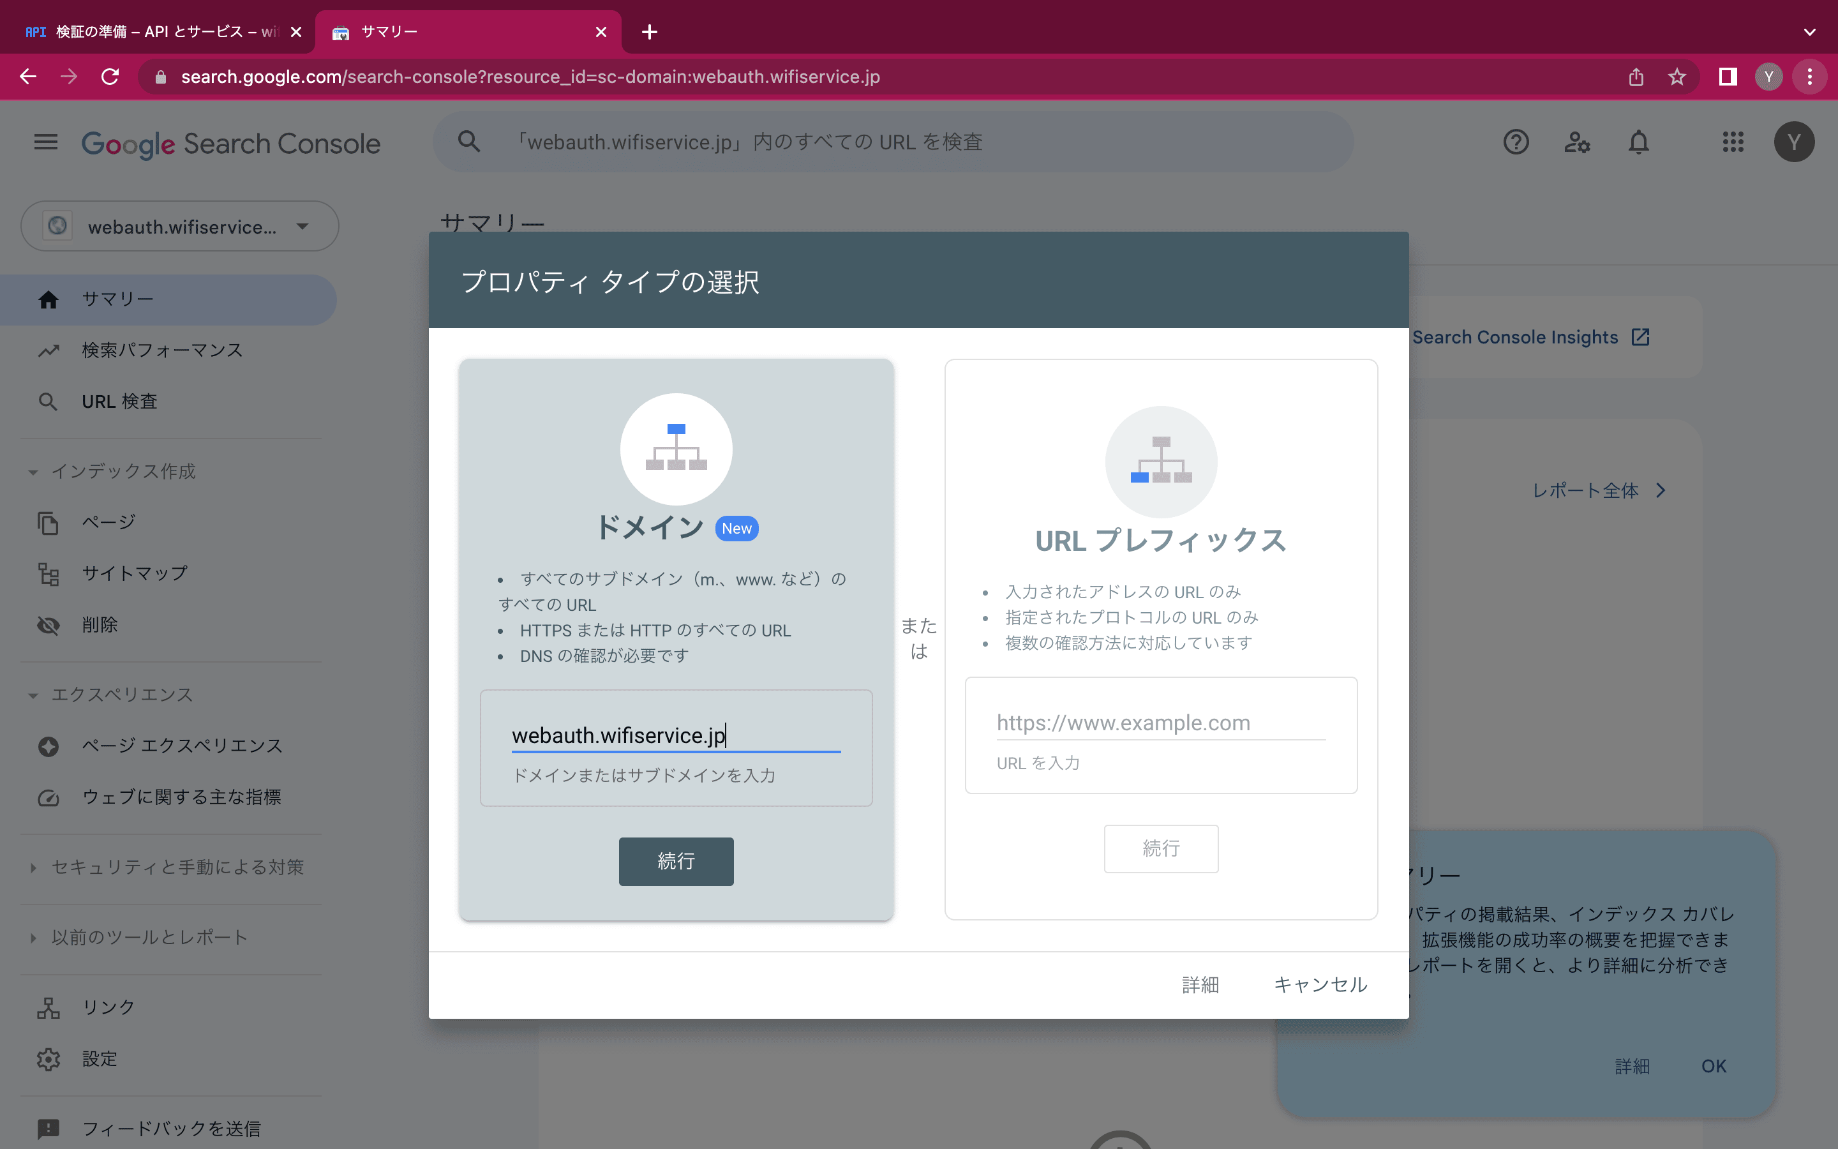Click 続行 under the domain field

click(x=676, y=861)
